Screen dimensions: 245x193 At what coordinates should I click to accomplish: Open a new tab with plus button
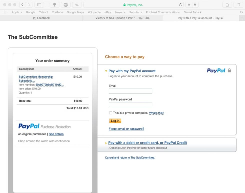coord(242,18)
